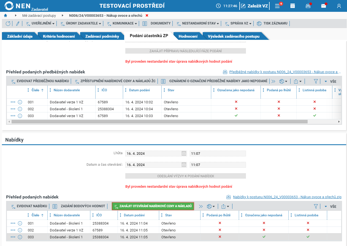Click Založit VZ button
The image size is (347, 246).
coord(254,6)
